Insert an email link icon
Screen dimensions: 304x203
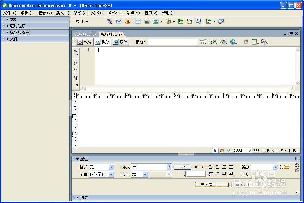coord(119,22)
